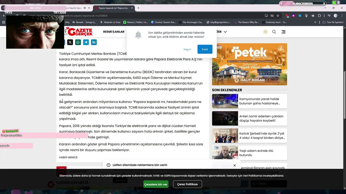Image resolution: width=346 pixels, height=194 pixels.
Task: Open Çerez Politikası button
Action: point(188,184)
